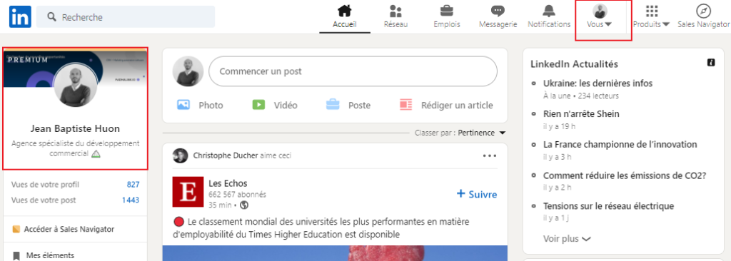Screen dimensions: 731x261
Task: Click the 1443 post views number
Action: (131, 200)
